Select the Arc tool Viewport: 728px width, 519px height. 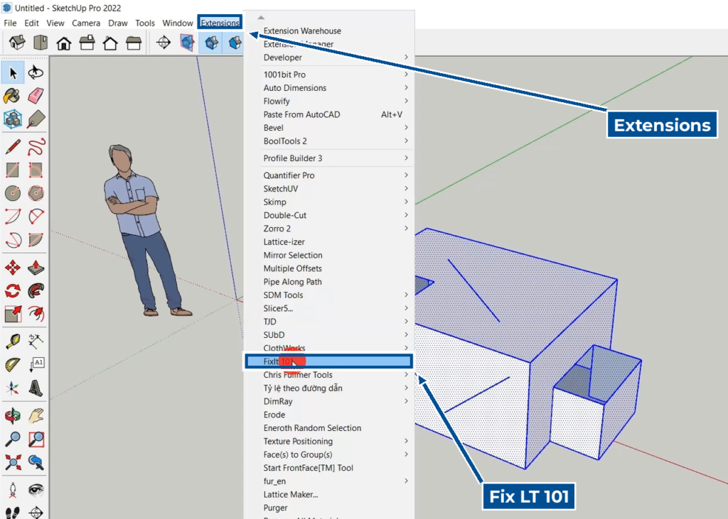coord(13,217)
